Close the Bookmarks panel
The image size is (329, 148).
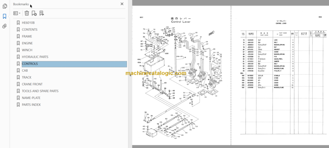(x=122, y=4)
